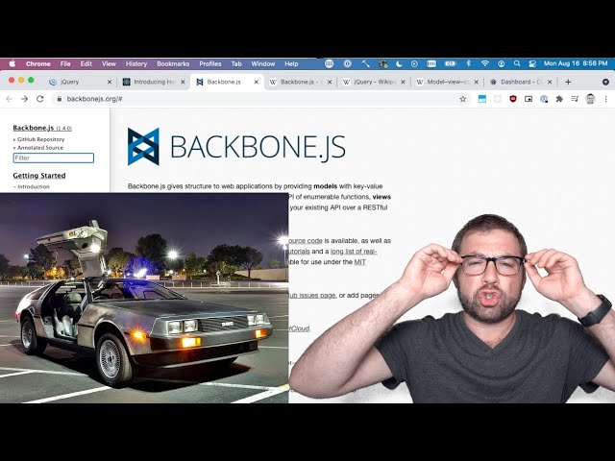This screenshot has width=615, height=461.
Task: Click the 1Password menu bar icon
Action: coord(347,63)
